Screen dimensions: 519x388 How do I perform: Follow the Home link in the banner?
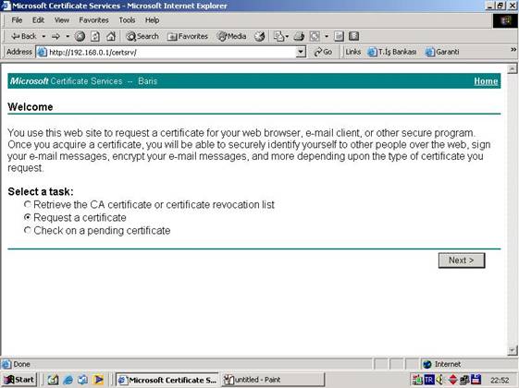click(486, 81)
